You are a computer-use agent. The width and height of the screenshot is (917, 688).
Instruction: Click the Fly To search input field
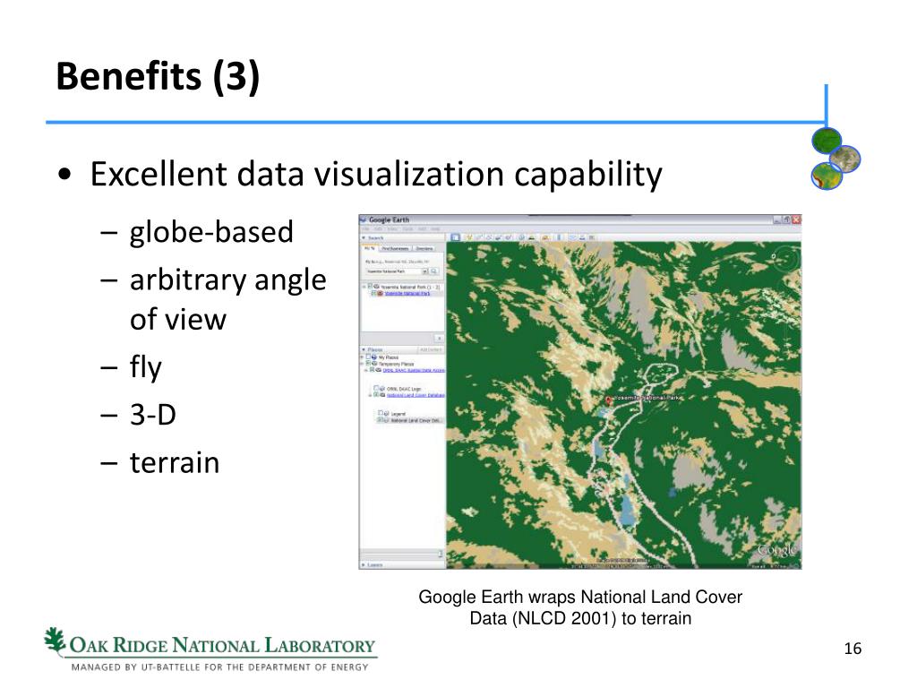tap(395, 271)
